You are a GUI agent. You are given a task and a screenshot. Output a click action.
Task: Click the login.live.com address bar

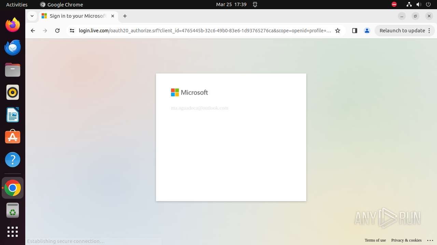coord(205,31)
